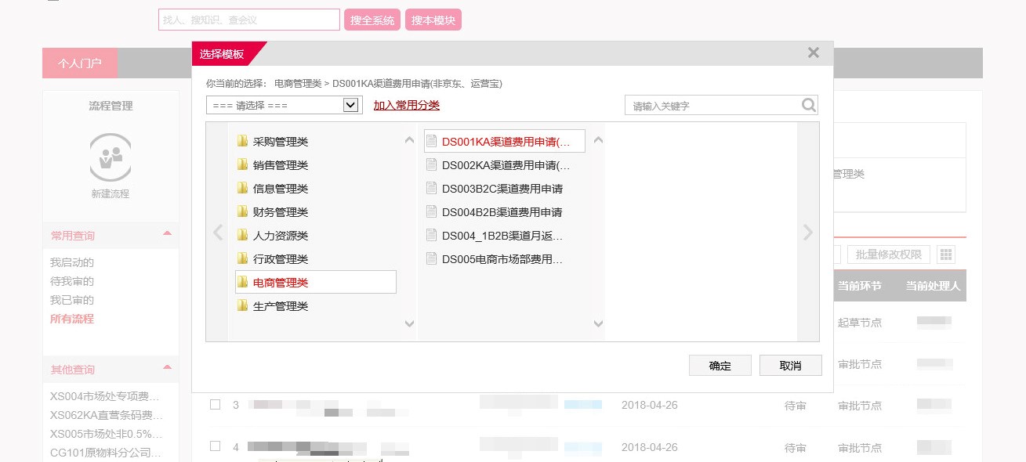Click the right arrow in template panel
Screen dimensions: 1026x462
point(807,233)
